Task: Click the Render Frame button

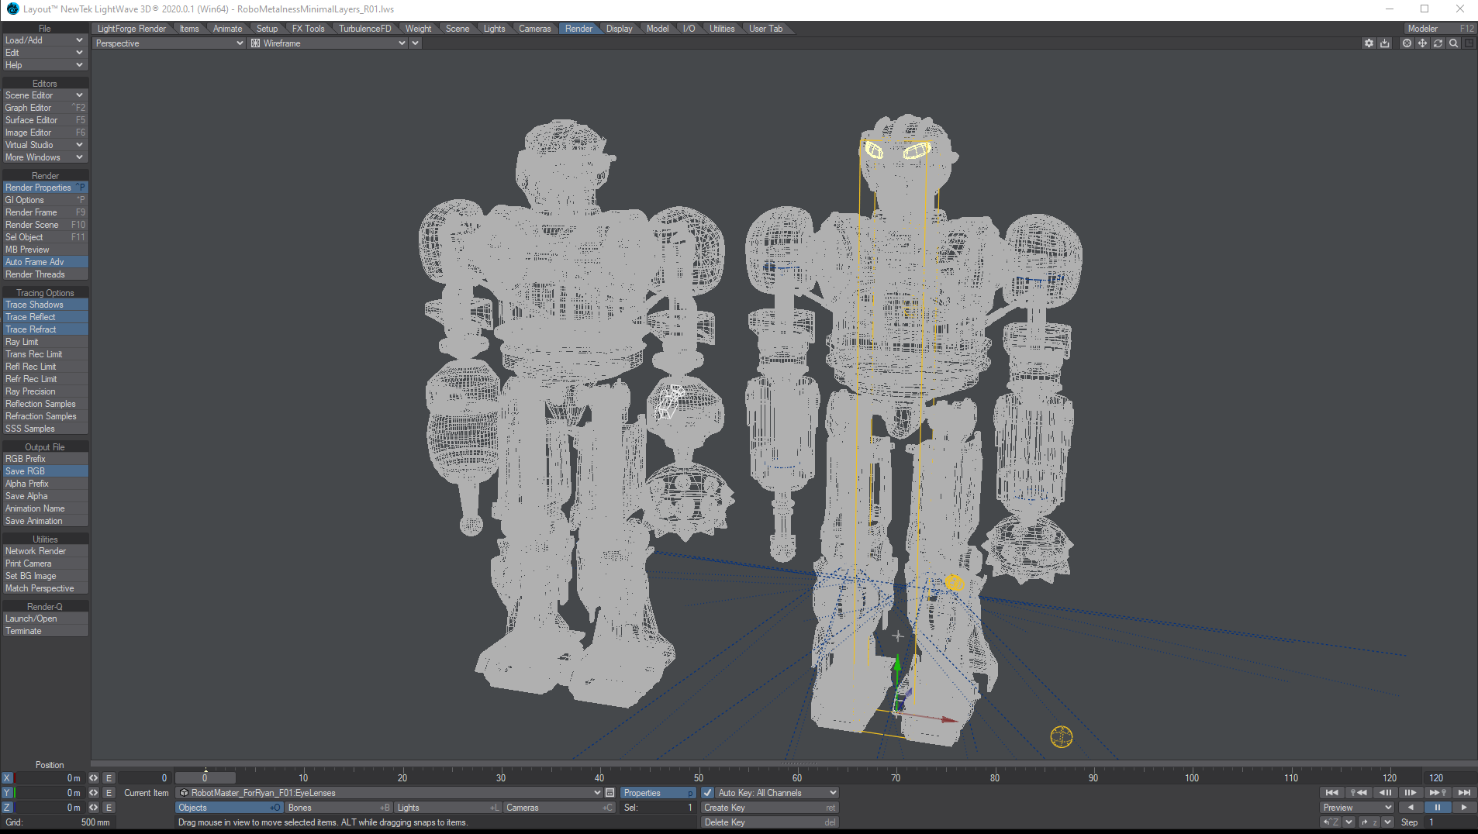Action: pyautogui.click(x=45, y=212)
